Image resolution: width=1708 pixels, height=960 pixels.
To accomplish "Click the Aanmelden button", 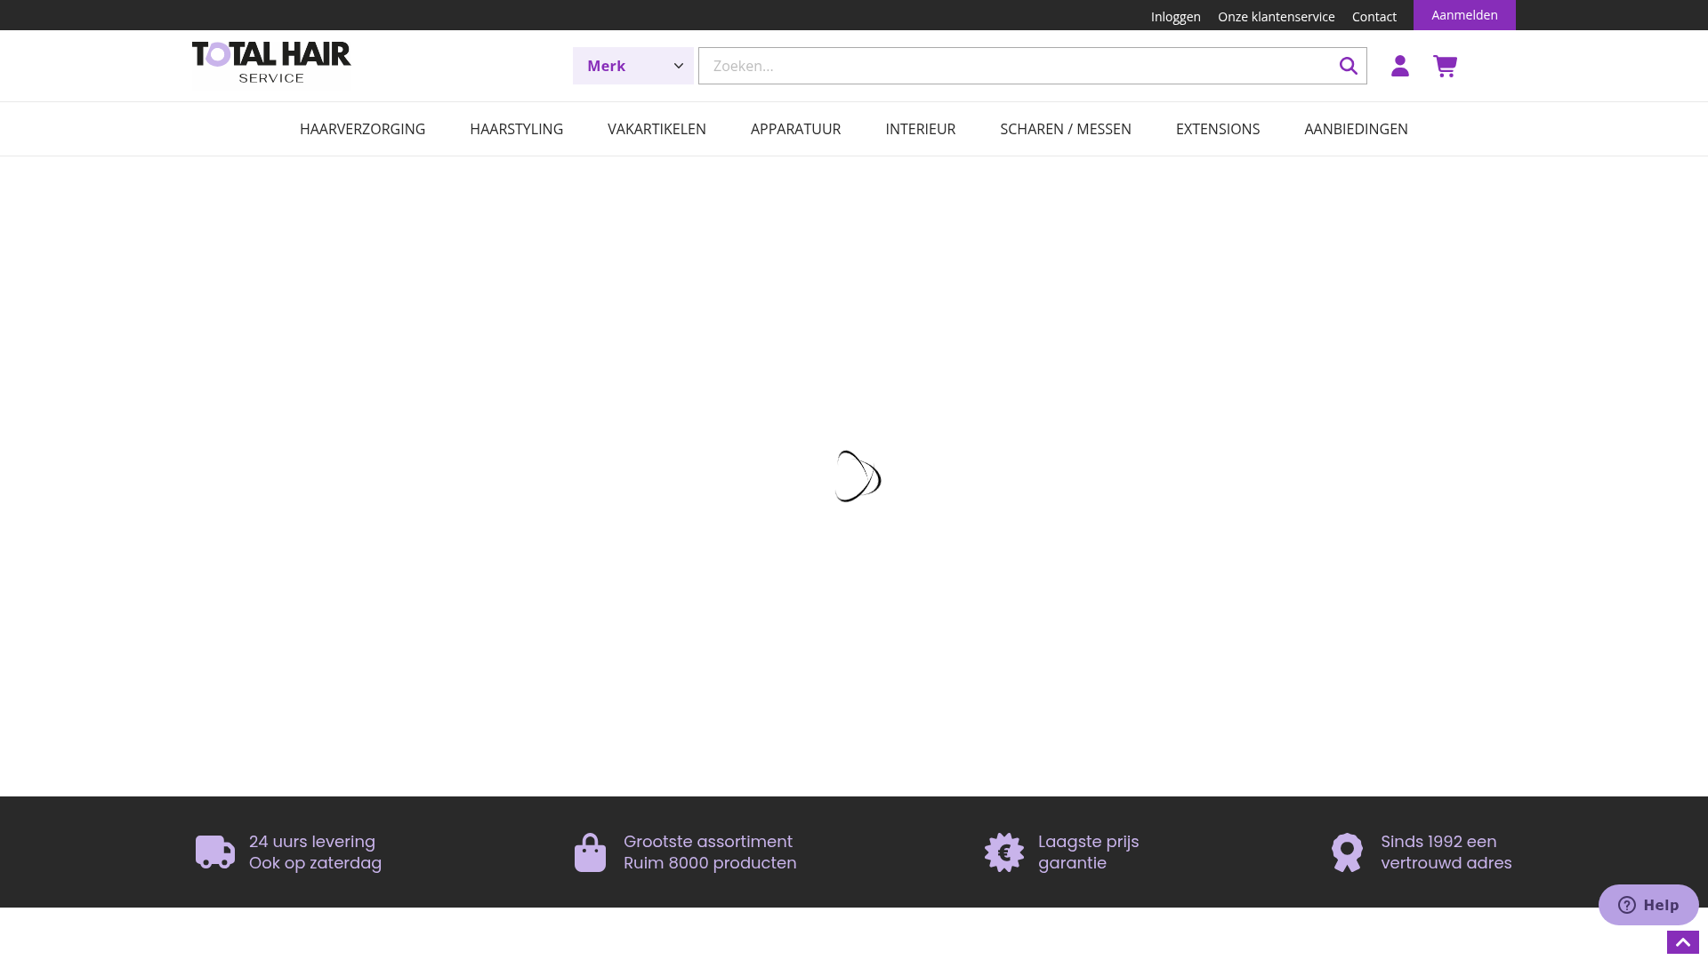I will click(x=1464, y=15).
